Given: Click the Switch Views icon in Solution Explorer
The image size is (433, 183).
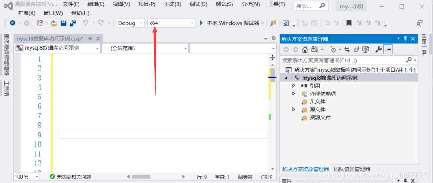Looking at the screenshot, I should [315, 50].
